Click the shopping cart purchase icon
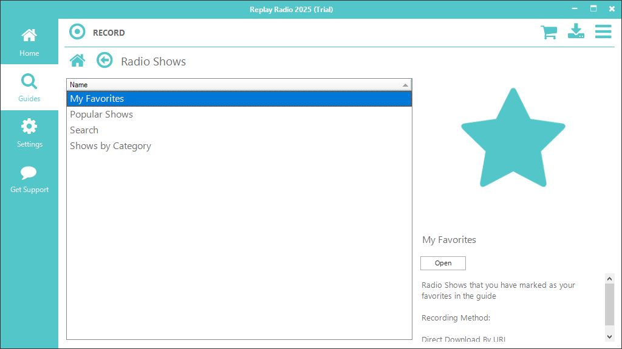The height and width of the screenshot is (349, 622). pos(549,32)
